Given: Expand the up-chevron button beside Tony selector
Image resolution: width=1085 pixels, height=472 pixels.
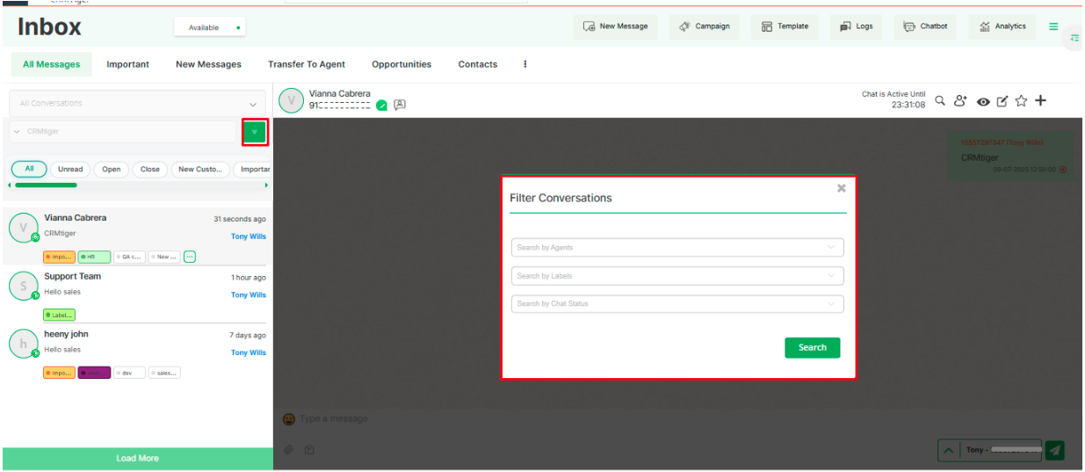Looking at the screenshot, I should [x=948, y=450].
